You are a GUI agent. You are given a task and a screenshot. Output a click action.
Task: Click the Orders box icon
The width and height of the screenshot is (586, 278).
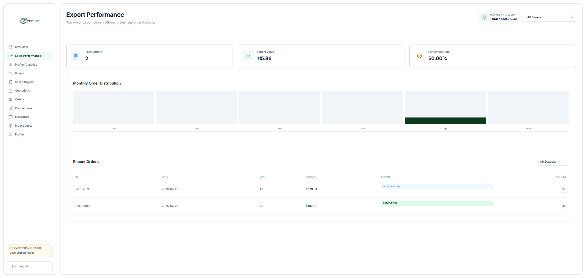11,99
